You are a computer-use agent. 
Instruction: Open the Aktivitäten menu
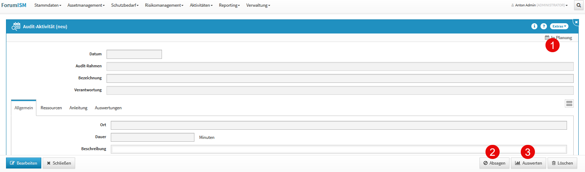pos(201,5)
